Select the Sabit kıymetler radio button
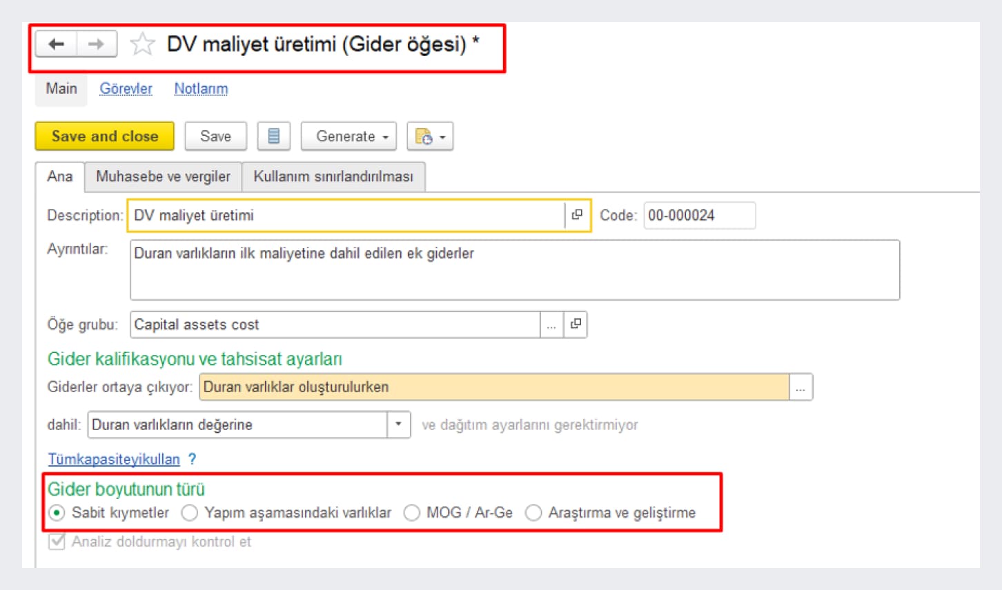The height and width of the screenshot is (590, 1002). click(x=57, y=513)
